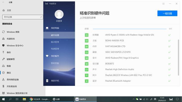Click the magnifier icon in Settings search box
The image size is (182, 102).
click(41, 17)
